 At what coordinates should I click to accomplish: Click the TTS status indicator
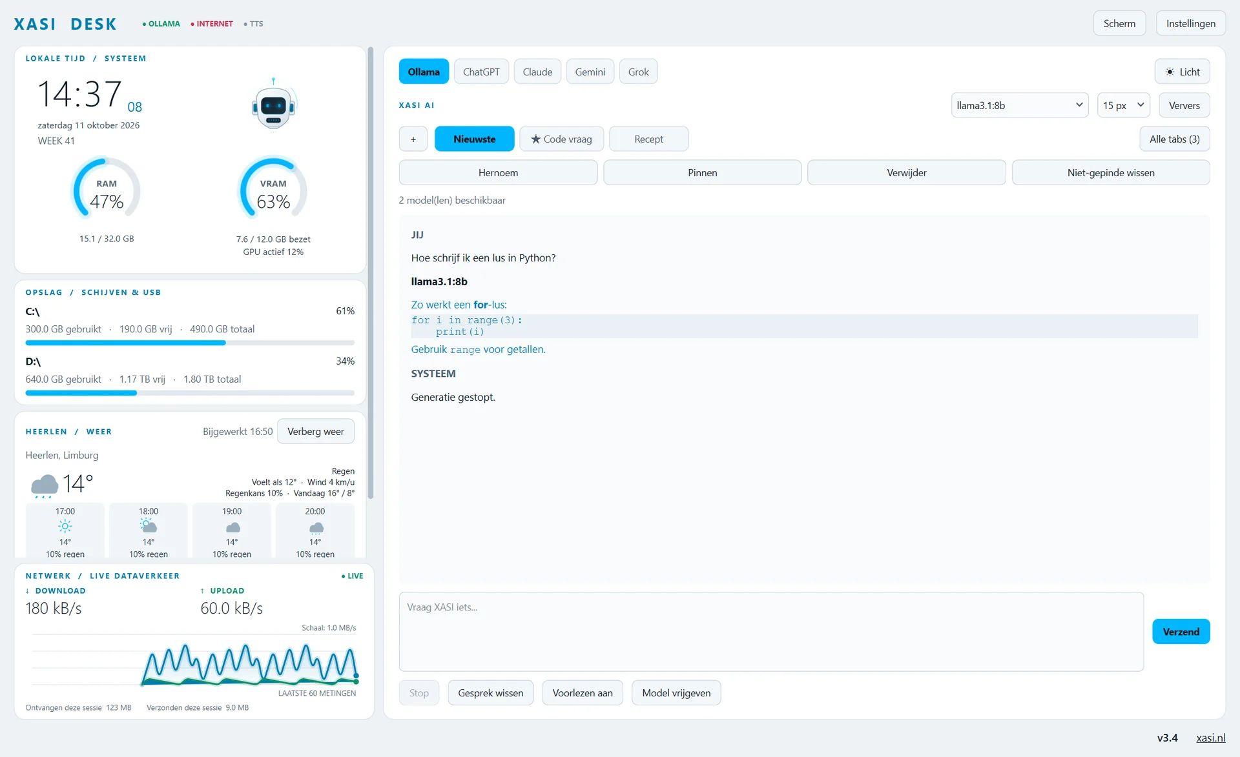(x=254, y=24)
